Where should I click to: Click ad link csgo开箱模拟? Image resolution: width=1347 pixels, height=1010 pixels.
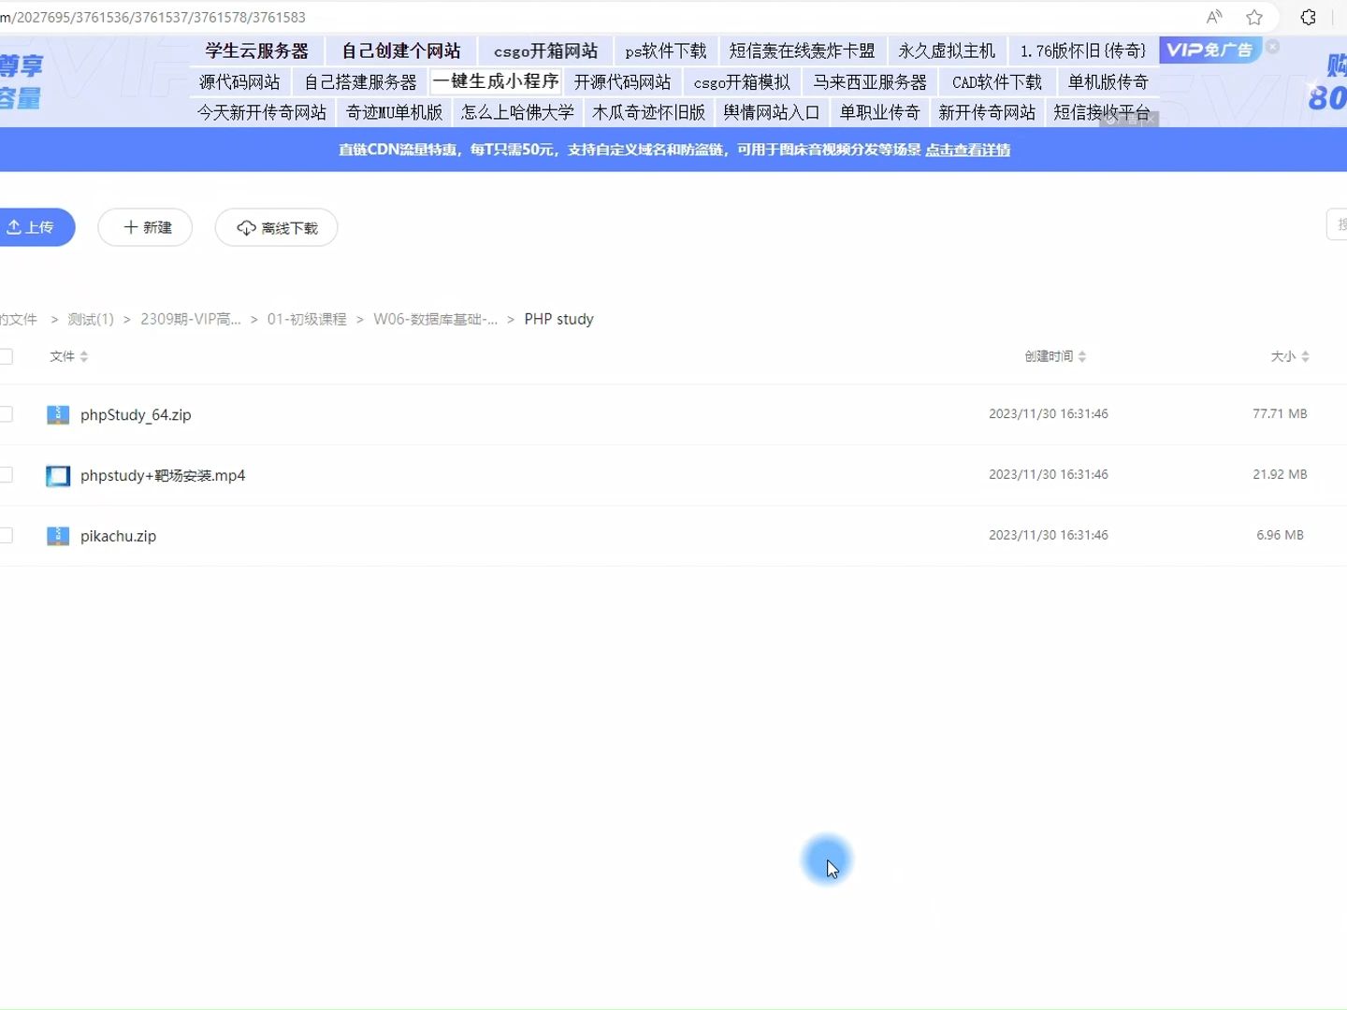[x=742, y=82]
